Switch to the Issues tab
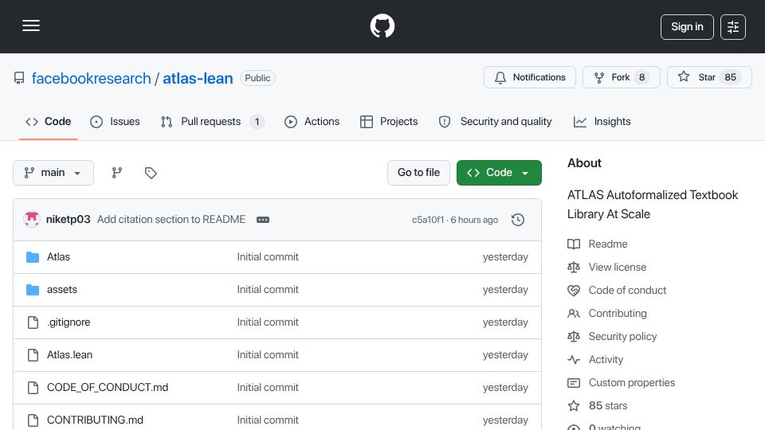Viewport: 765px width, 430px height. pos(115,121)
